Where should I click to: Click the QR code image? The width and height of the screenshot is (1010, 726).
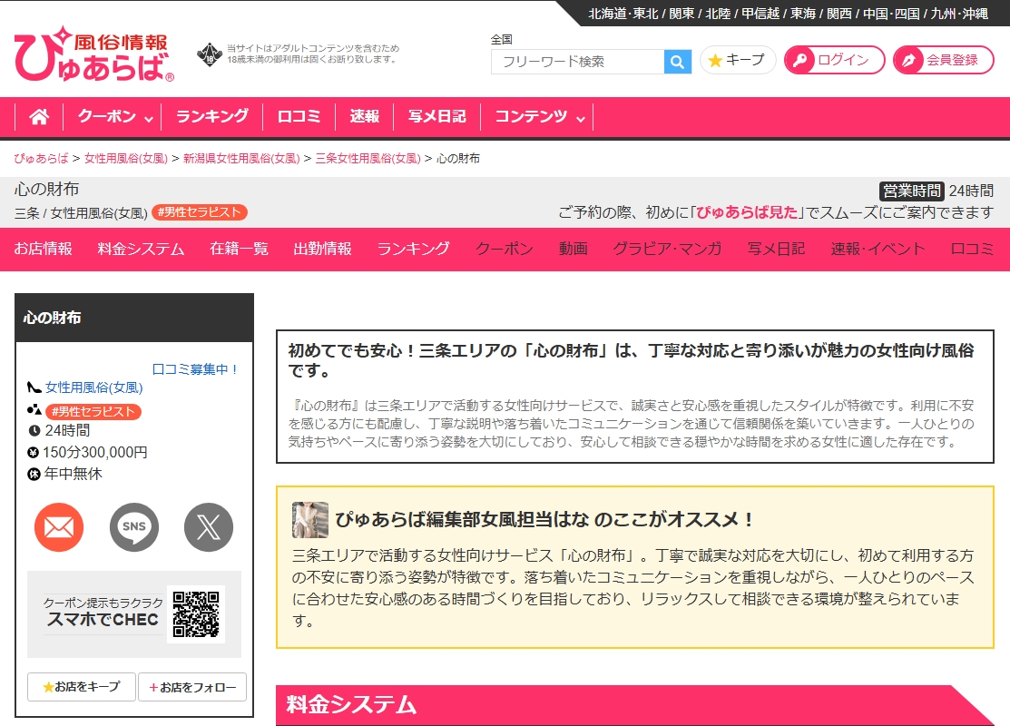[x=196, y=614]
